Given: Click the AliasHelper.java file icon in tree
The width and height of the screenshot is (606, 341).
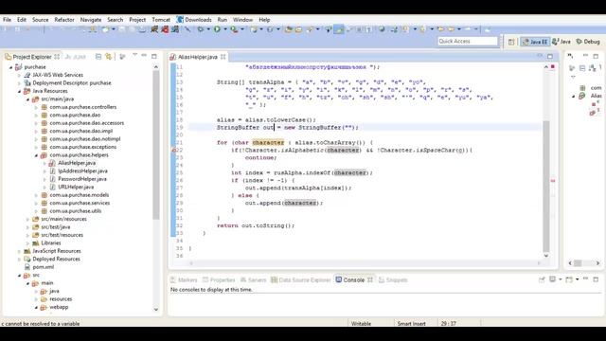Looking at the screenshot, I should (52, 163).
